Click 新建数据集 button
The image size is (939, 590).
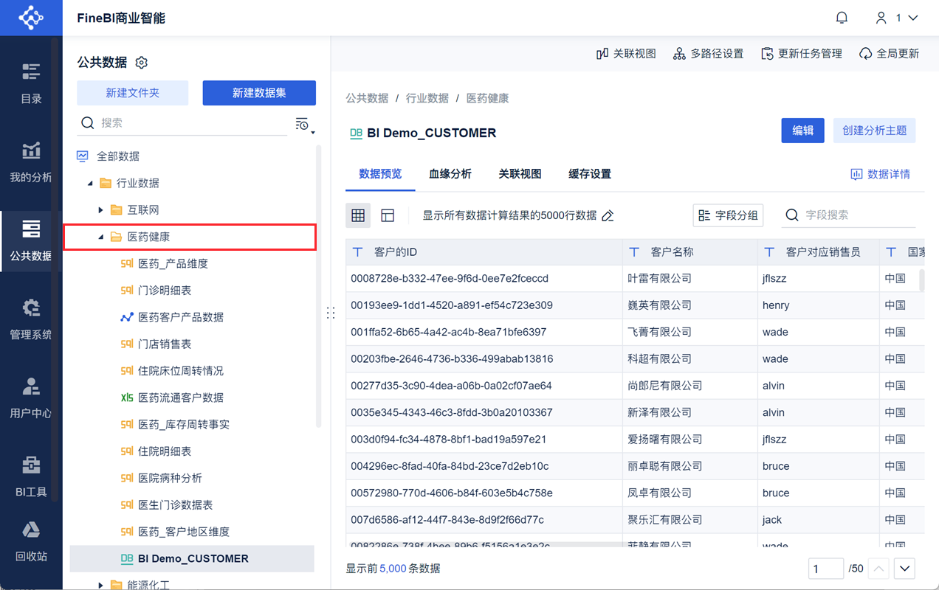tap(259, 93)
